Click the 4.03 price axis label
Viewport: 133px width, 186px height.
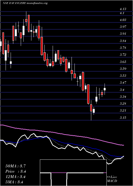coord(123,20)
